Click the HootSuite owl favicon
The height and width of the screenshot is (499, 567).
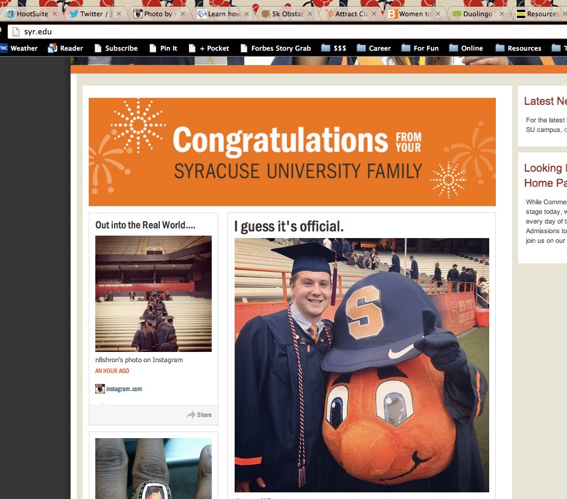click(x=11, y=14)
